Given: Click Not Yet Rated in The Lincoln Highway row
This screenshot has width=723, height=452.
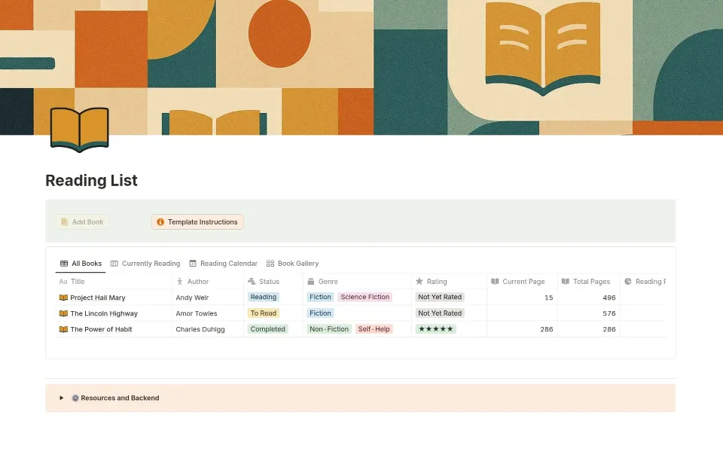Looking at the screenshot, I should click(440, 313).
